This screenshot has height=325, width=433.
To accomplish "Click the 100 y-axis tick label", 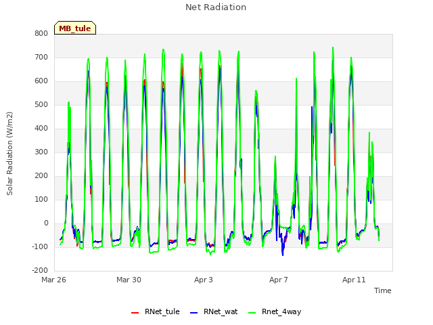I will pyautogui.click(x=41, y=199).
